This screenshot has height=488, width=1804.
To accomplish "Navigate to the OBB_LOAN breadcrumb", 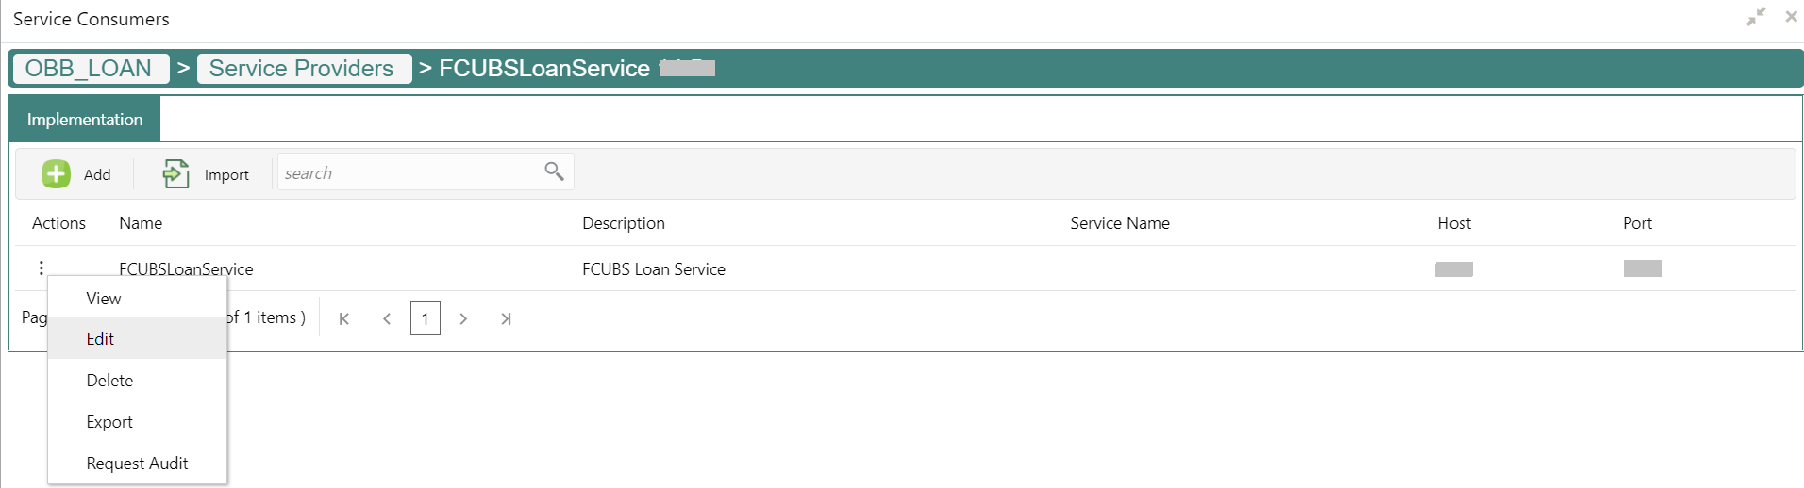I will coord(90,69).
